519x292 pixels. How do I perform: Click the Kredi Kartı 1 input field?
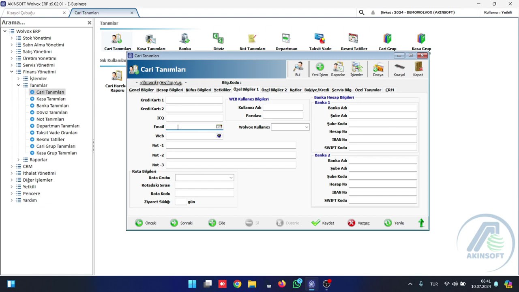(x=194, y=100)
